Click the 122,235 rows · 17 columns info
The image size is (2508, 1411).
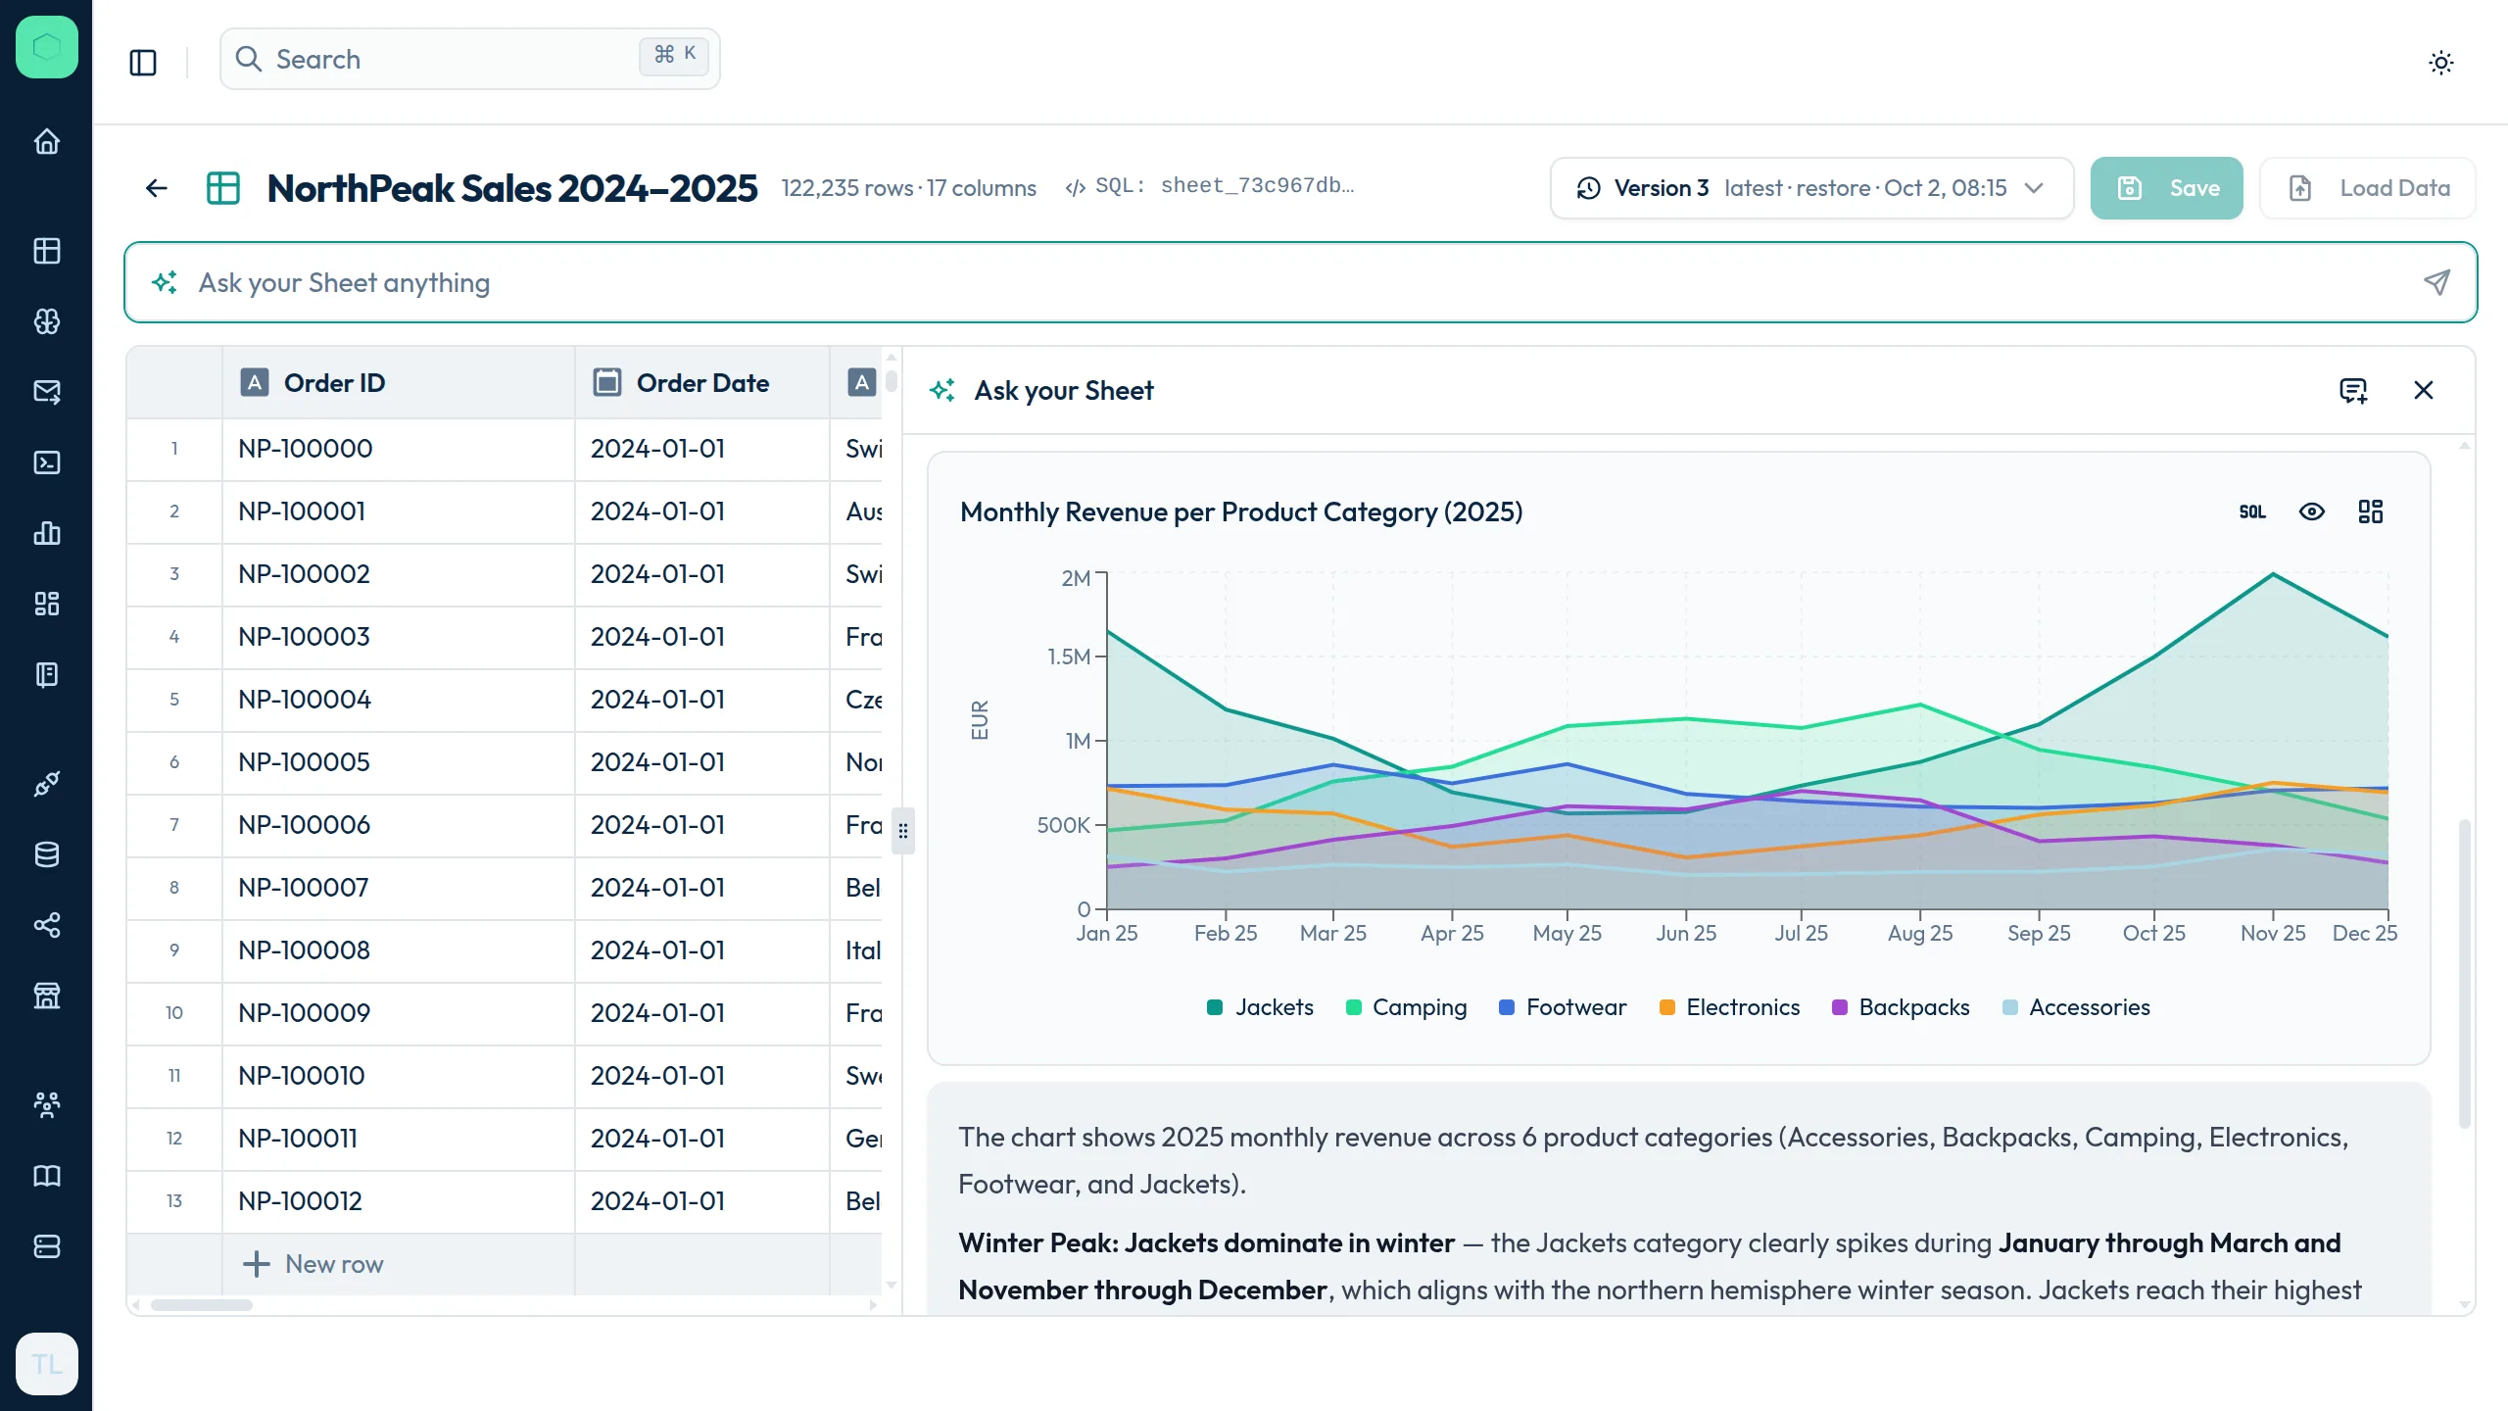(908, 188)
